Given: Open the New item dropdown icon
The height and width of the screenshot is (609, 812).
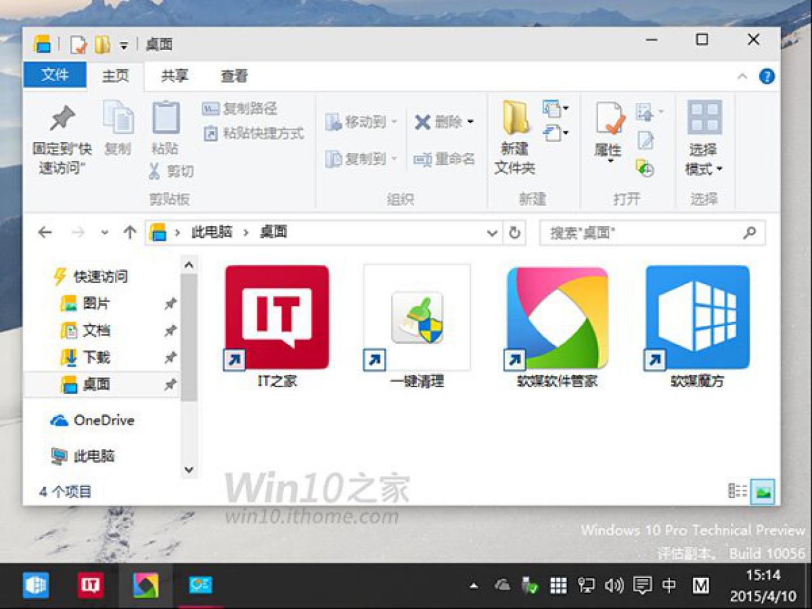Looking at the screenshot, I should 556,108.
